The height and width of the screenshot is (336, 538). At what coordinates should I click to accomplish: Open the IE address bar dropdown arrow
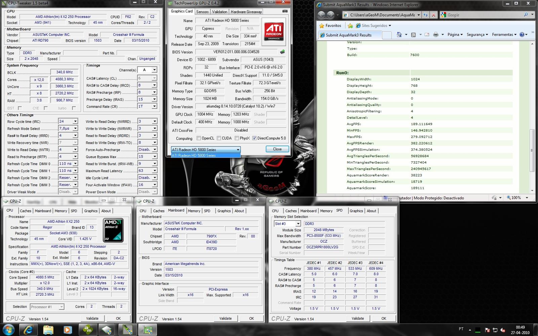pos(419,15)
